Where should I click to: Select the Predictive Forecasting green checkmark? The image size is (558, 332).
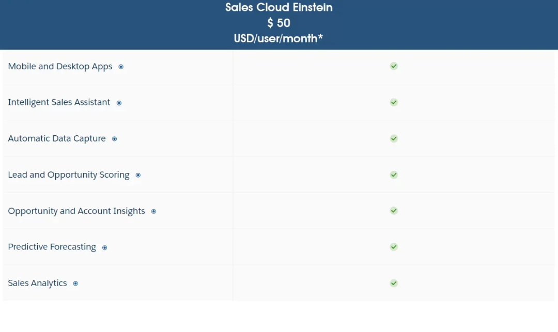[x=394, y=247]
